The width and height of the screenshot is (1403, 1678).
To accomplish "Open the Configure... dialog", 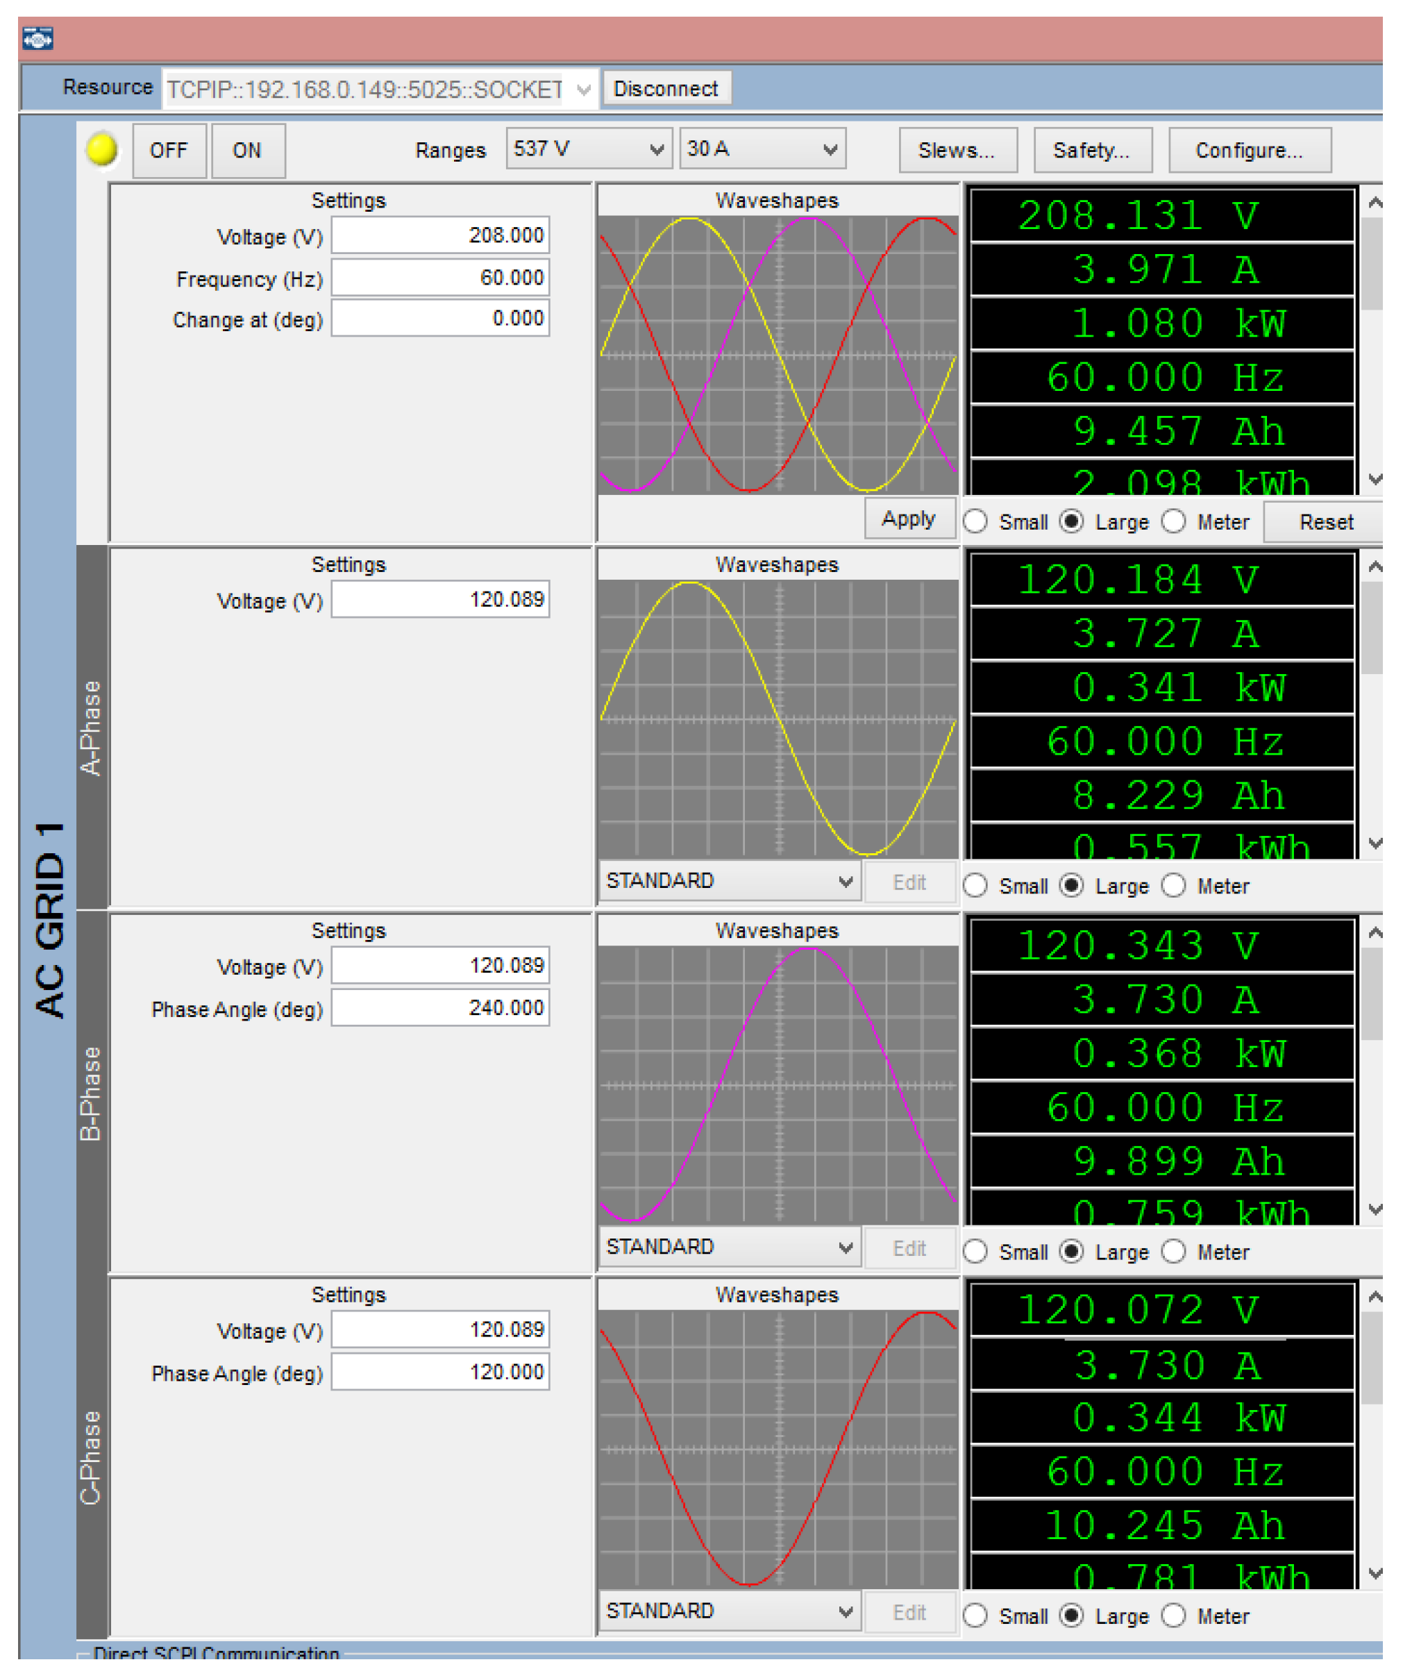I will pyautogui.click(x=1249, y=150).
